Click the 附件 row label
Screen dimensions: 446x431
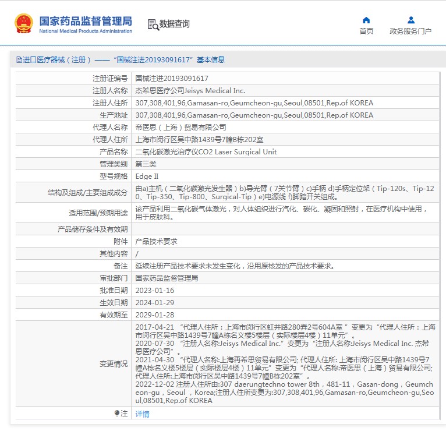click(x=121, y=241)
